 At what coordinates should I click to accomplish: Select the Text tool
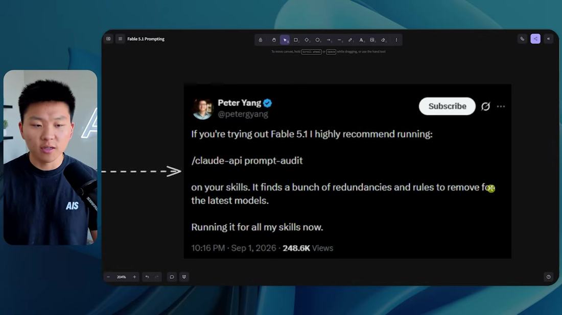[361, 40]
